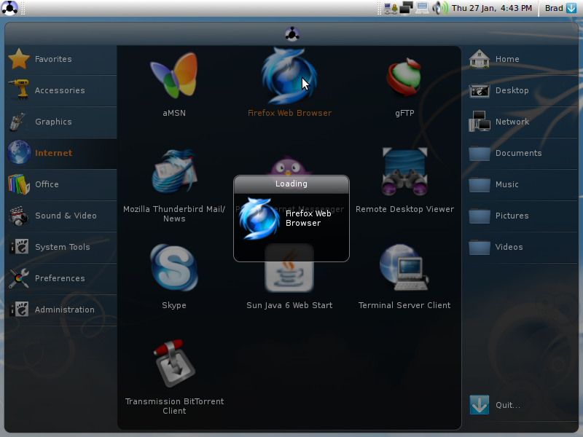Open the Brad user menu

[x=560, y=8]
